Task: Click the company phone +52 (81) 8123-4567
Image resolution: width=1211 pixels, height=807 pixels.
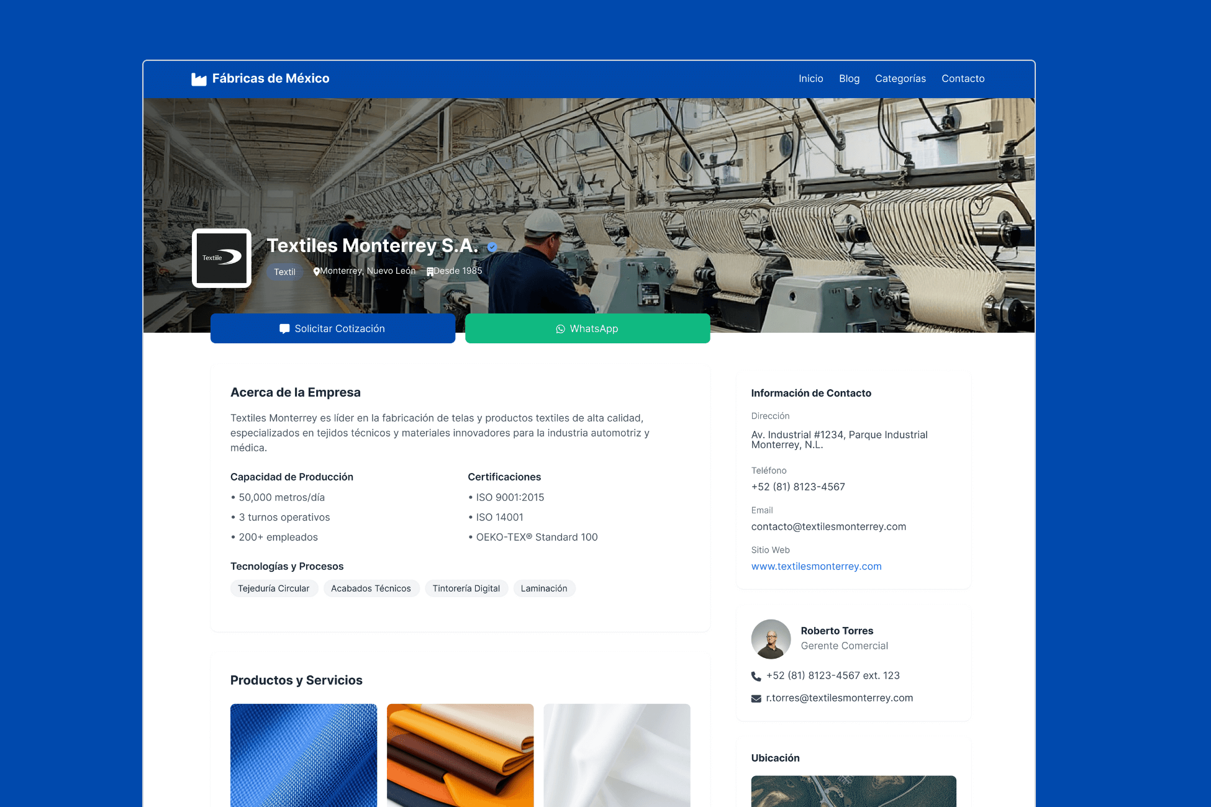Action: tap(798, 487)
